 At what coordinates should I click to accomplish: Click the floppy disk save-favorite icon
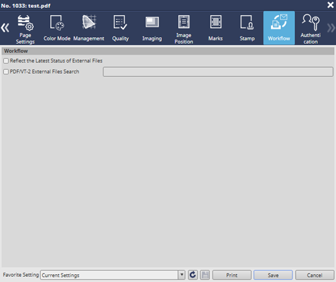(x=205, y=275)
